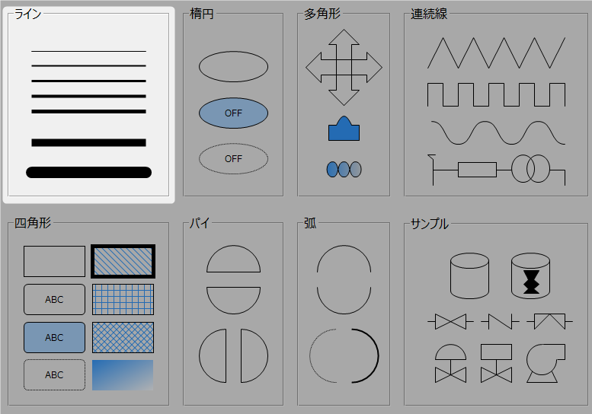Select the cylinder tank sample symbol
Image resolution: width=592 pixels, height=414 pixels.
(x=469, y=275)
